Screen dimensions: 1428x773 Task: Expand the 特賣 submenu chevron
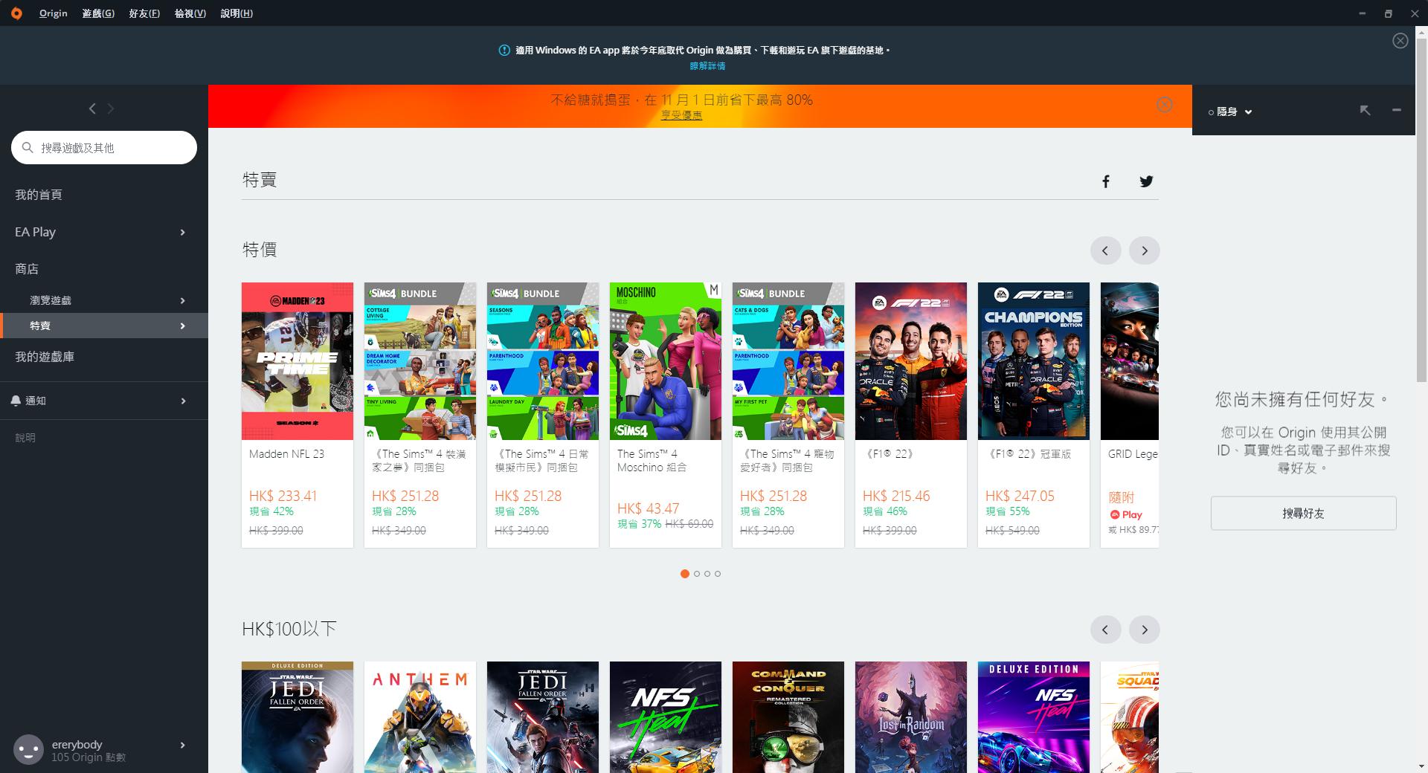[x=182, y=326]
